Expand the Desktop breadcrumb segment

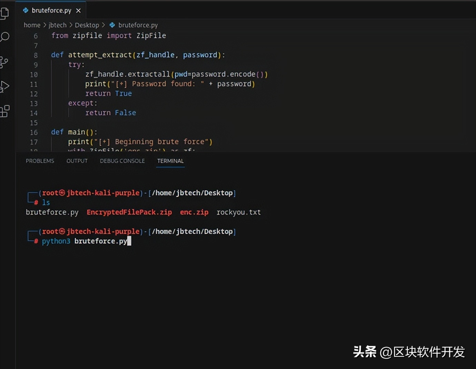(x=87, y=25)
